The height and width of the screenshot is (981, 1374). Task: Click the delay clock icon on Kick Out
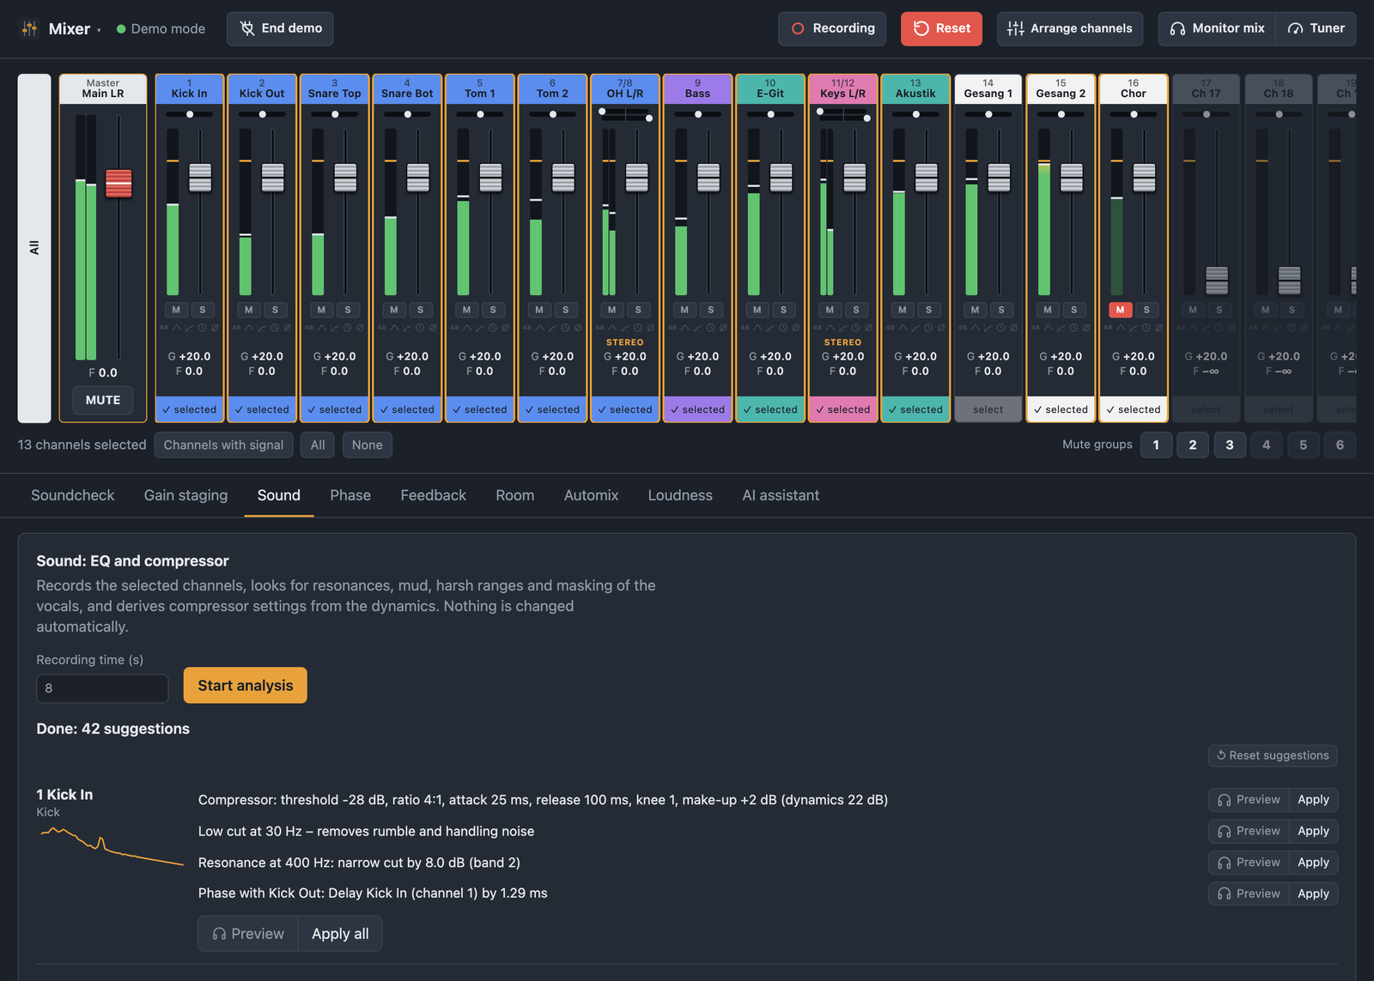pyautogui.click(x=275, y=328)
